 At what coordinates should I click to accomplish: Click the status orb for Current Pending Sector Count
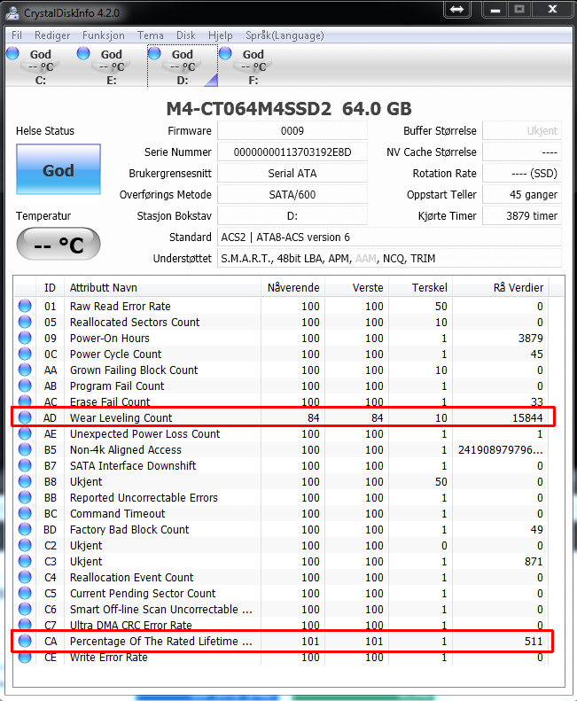pyautogui.click(x=25, y=593)
